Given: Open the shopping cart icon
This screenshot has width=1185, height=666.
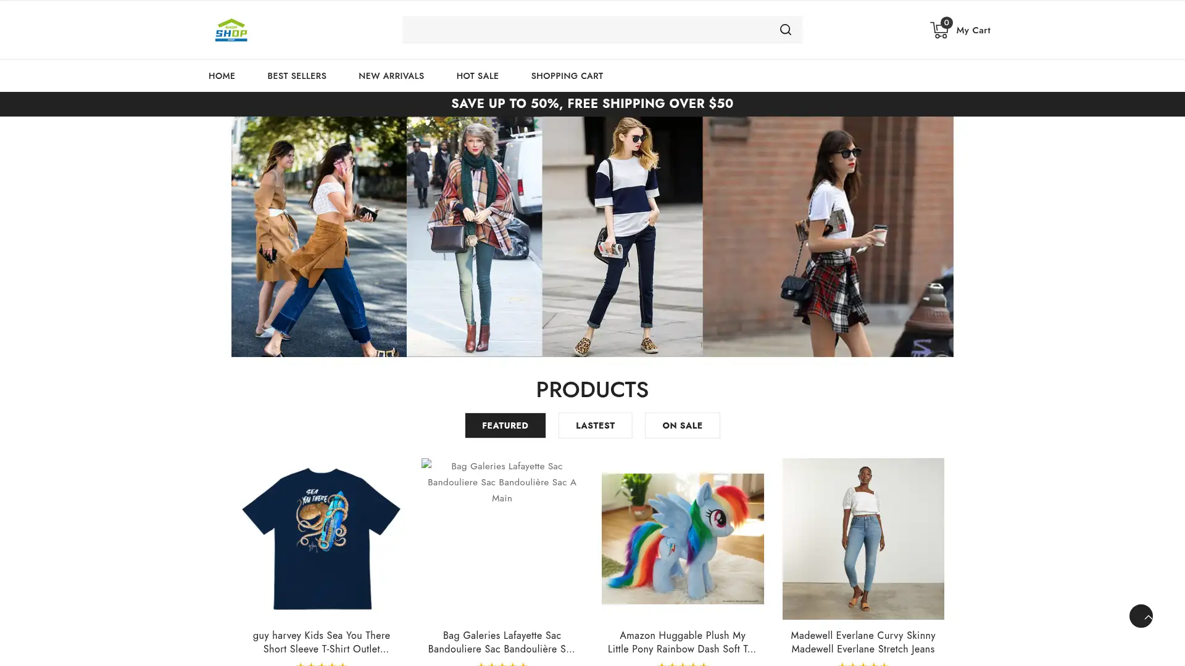Looking at the screenshot, I should click(x=939, y=31).
